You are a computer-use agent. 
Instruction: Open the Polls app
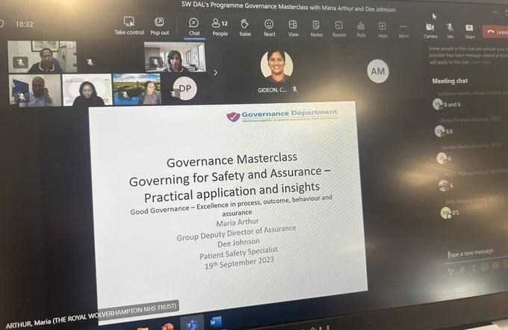tap(361, 30)
